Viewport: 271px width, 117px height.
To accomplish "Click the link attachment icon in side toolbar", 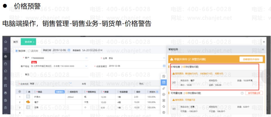I will coord(164,88).
